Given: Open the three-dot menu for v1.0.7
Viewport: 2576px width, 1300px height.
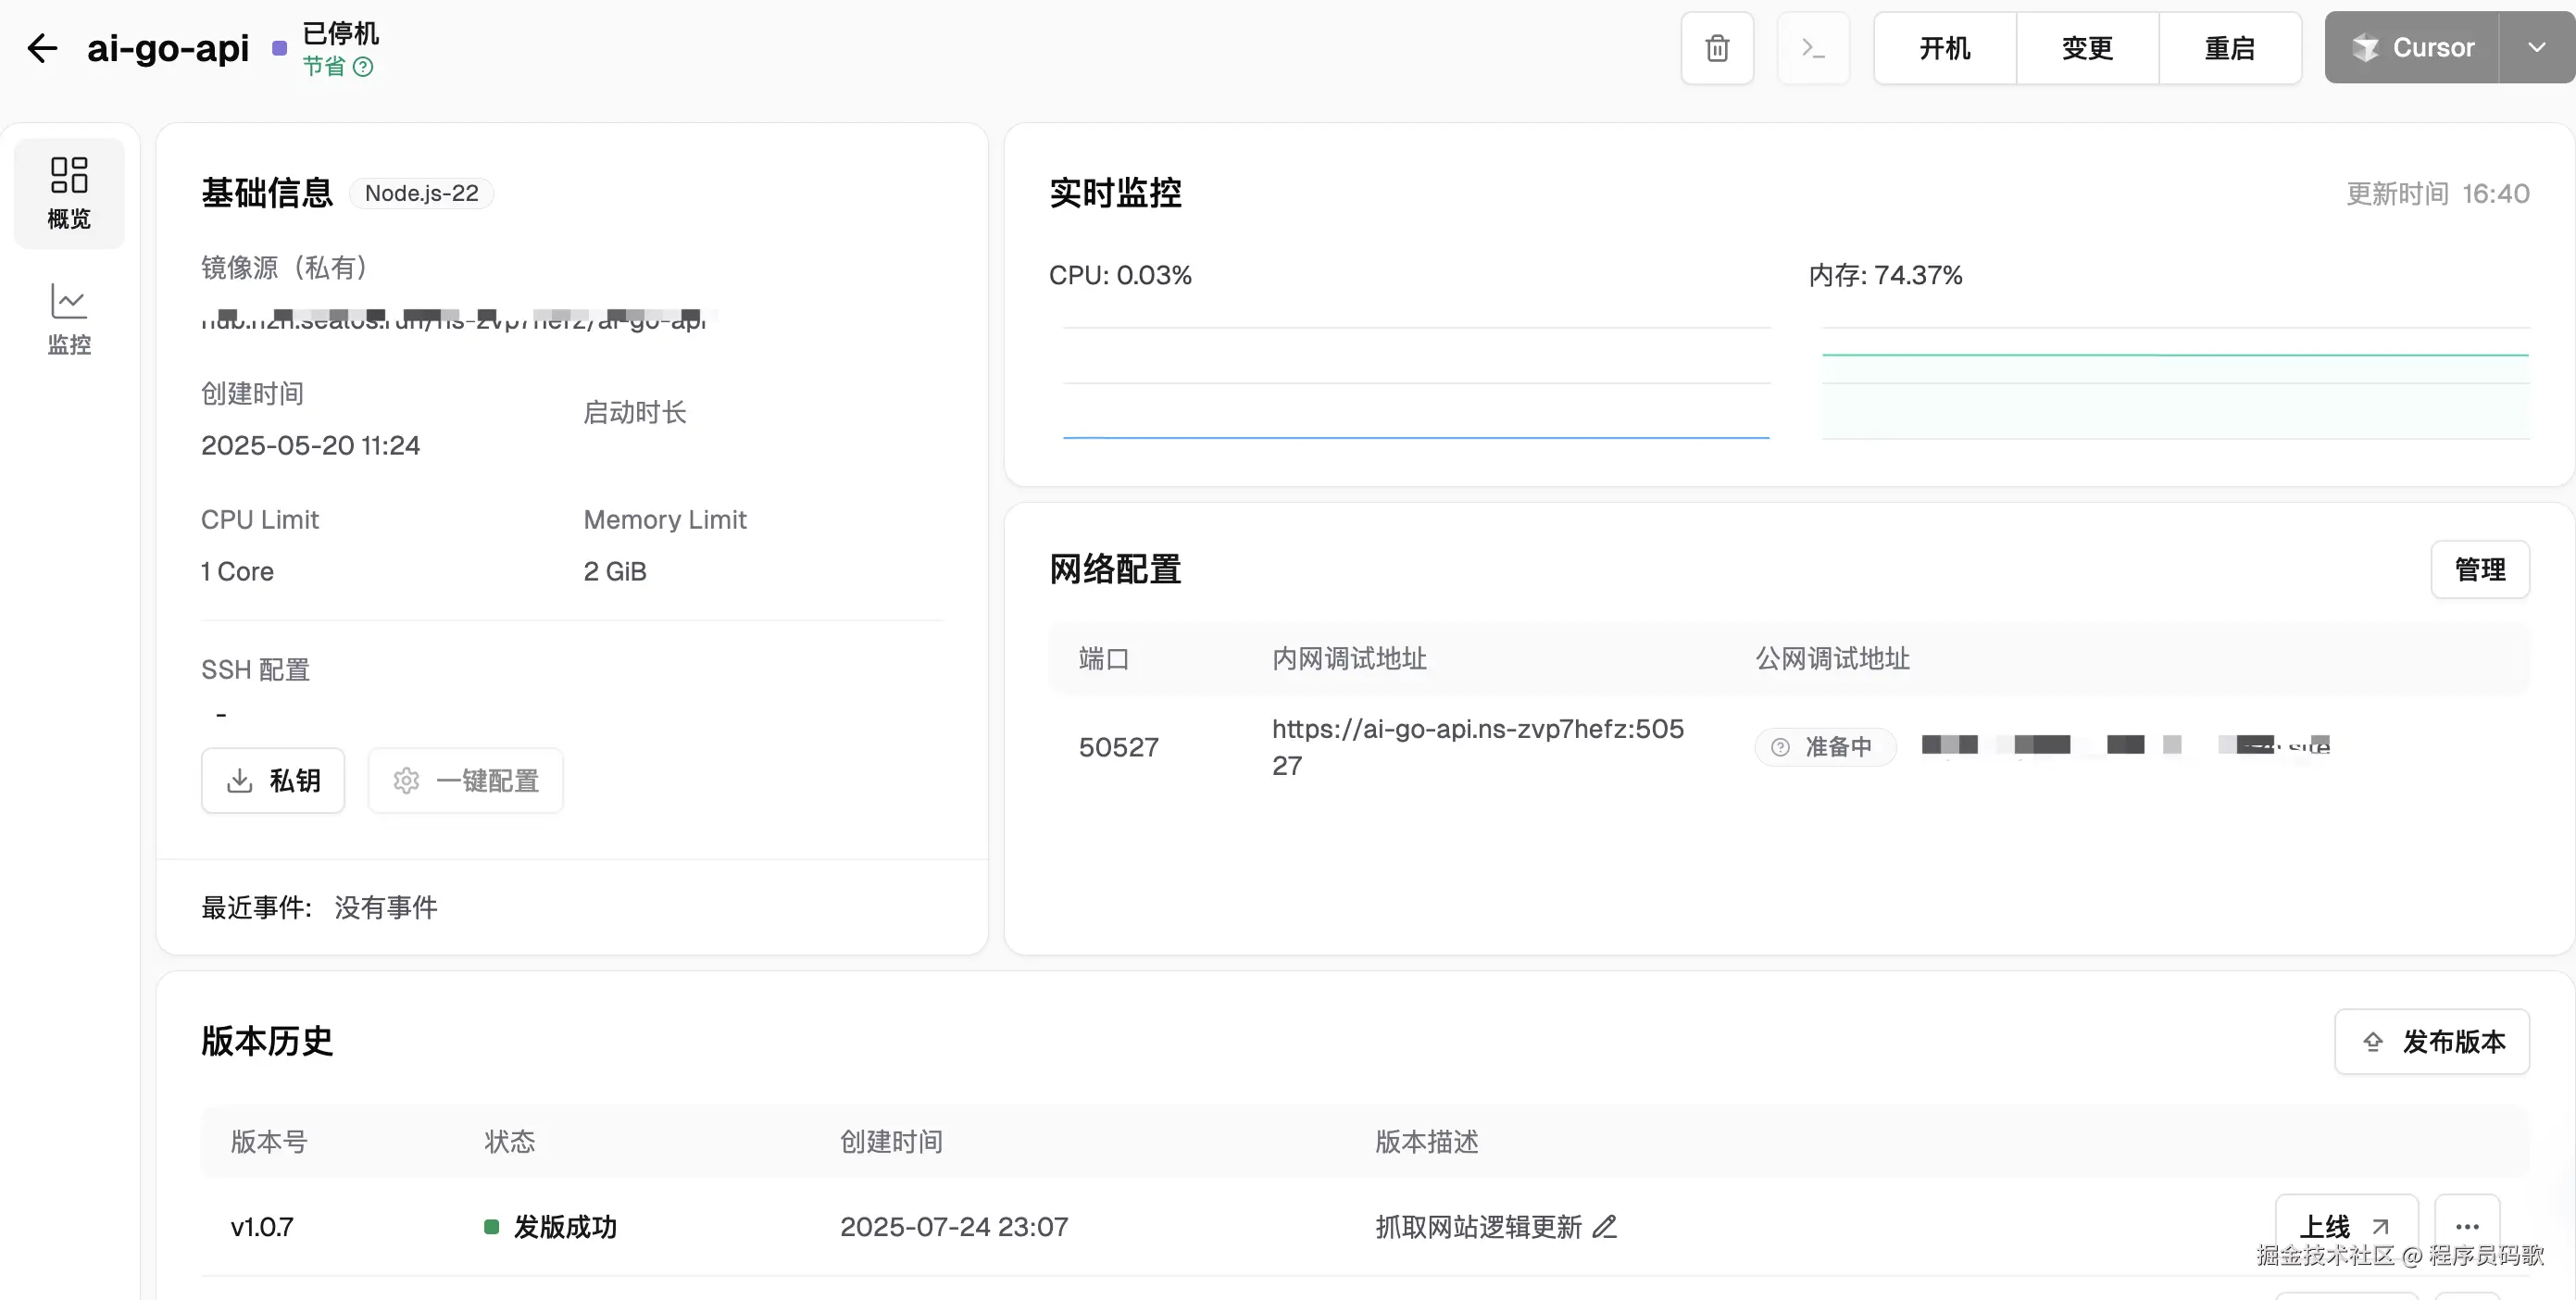Looking at the screenshot, I should click(x=2467, y=1227).
